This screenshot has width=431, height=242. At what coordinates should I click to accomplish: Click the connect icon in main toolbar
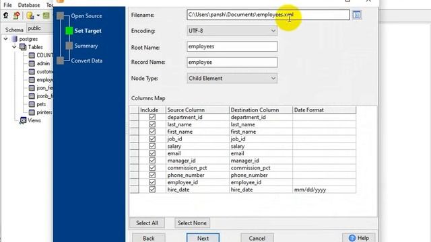pos(6,15)
